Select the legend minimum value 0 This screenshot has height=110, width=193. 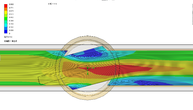click(x=10, y=33)
